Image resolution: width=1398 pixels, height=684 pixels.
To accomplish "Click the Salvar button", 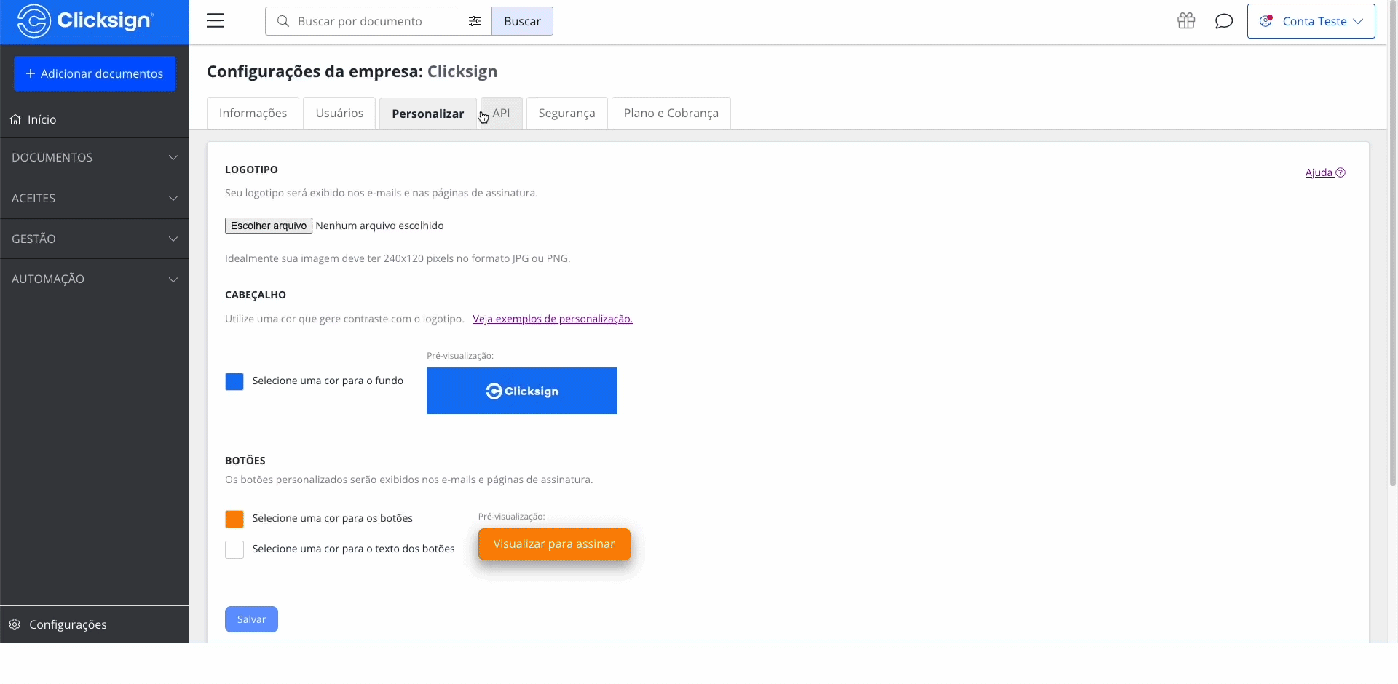I will coord(251,619).
